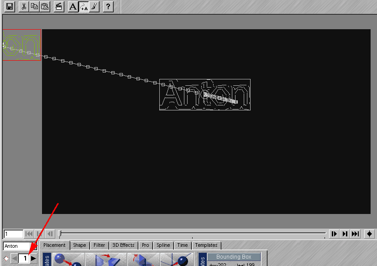
Task: Click the Save floppy disk icon
Action: 10,6
